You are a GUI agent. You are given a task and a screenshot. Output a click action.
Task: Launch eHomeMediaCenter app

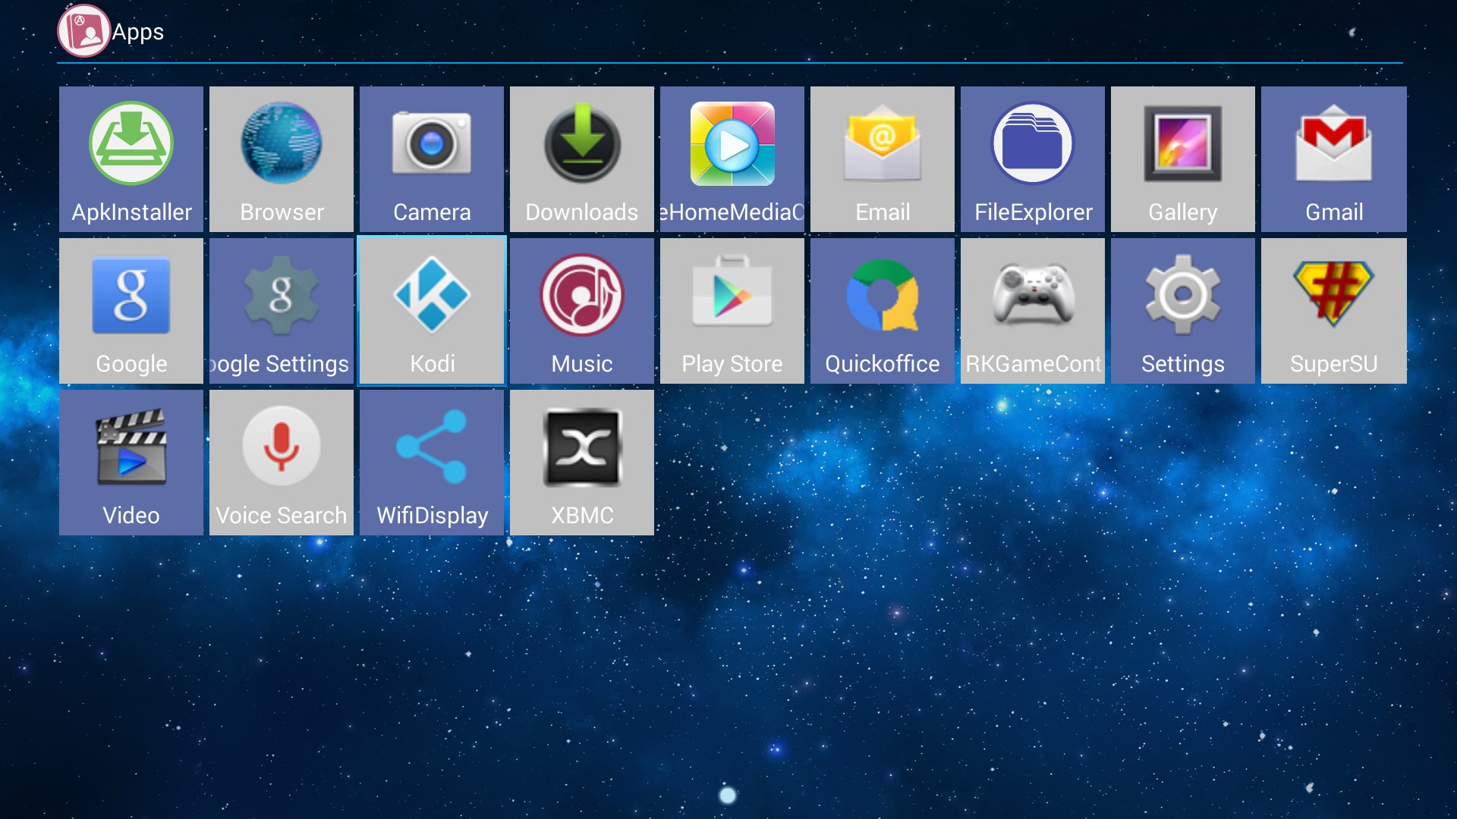pyautogui.click(x=732, y=159)
